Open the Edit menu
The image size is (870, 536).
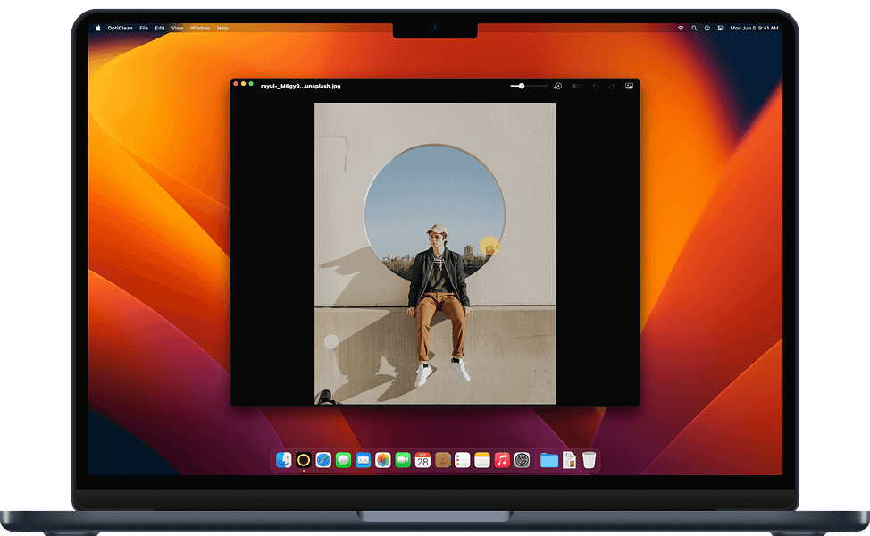click(160, 28)
